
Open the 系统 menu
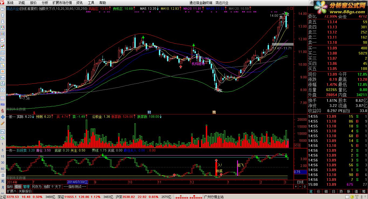(x=10, y=3)
